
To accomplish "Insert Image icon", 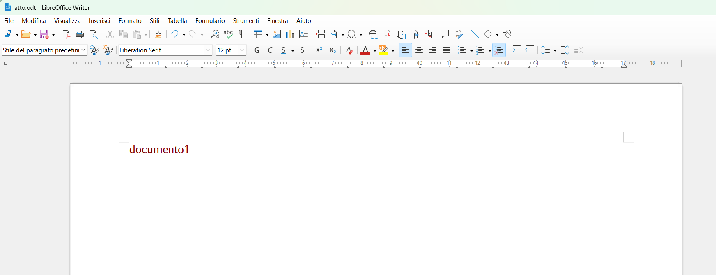I will tap(277, 34).
